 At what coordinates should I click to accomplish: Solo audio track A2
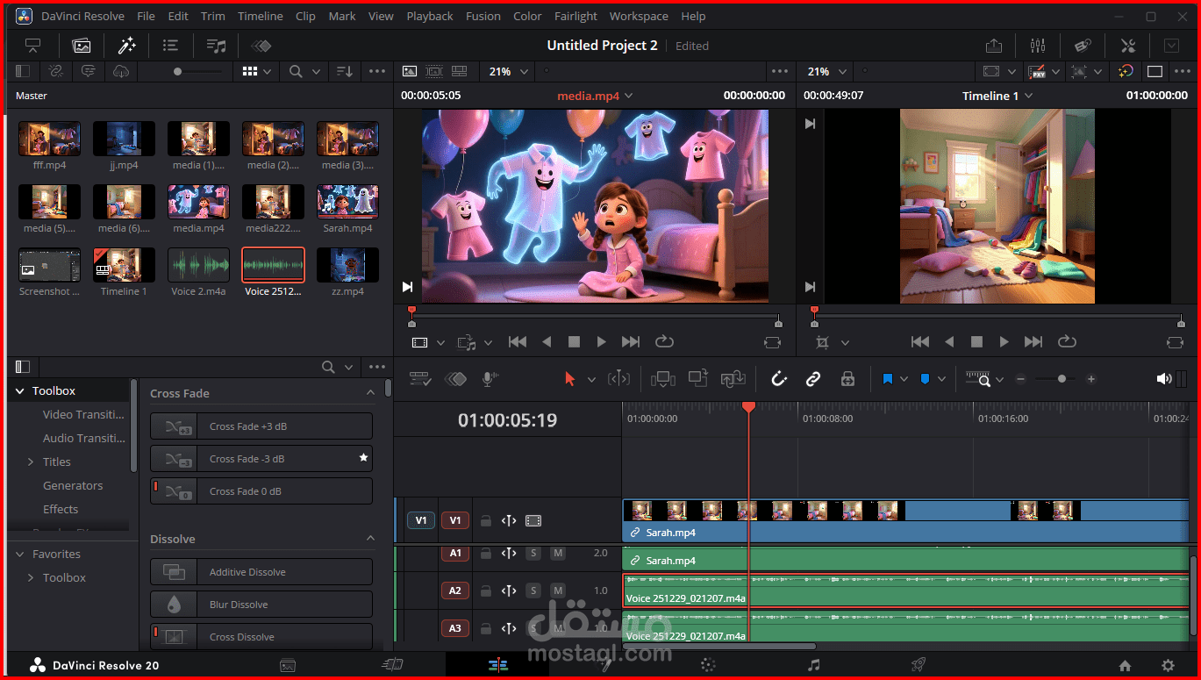pyautogui.click(x=533, y=591)
